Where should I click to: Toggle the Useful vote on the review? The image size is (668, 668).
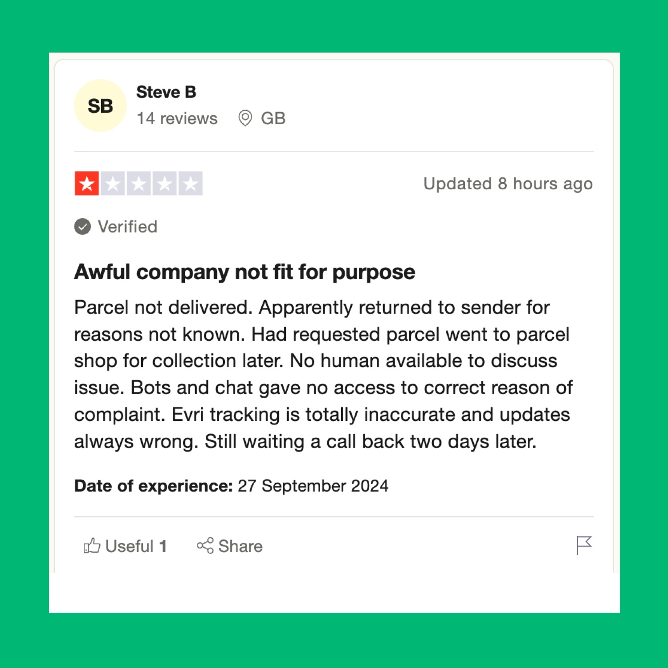pyautogui.click(x=125, y=546)
